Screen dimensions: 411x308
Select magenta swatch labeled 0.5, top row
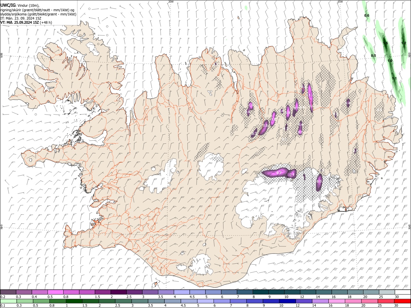coord(56,292)
